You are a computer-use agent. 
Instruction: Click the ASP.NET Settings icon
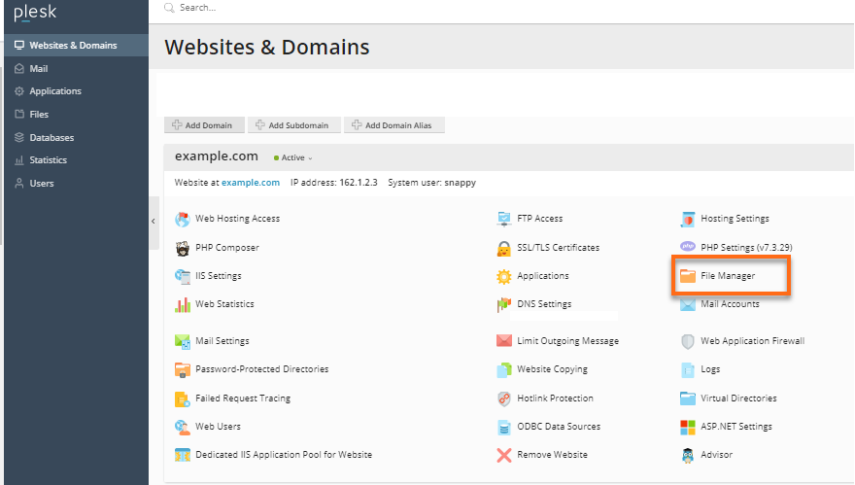[688, 427]
